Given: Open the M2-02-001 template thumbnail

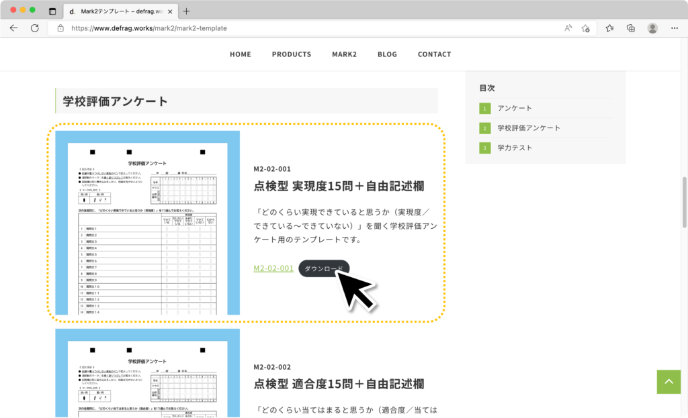Looking at the screenshot, I should 147,223.
